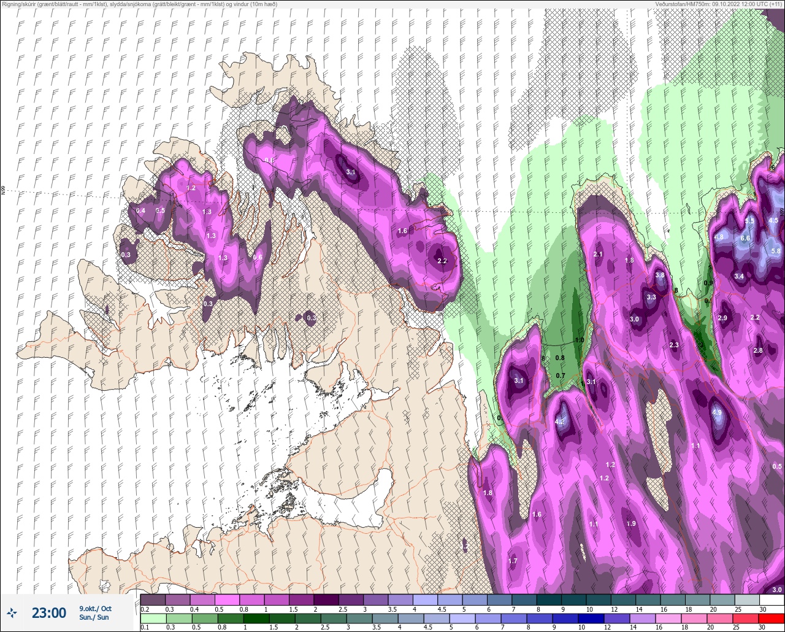785x632 pixels.
Task: Click the 1.9 precipitation value on the map
Action: 632,523
